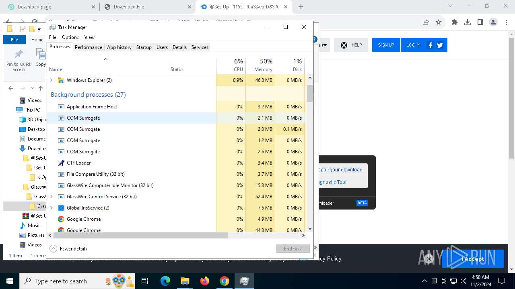The width and height of the screenshot is (515, 289).
Task: Click the vertical scrollbar in process list
Action: (x=310, y=93)
